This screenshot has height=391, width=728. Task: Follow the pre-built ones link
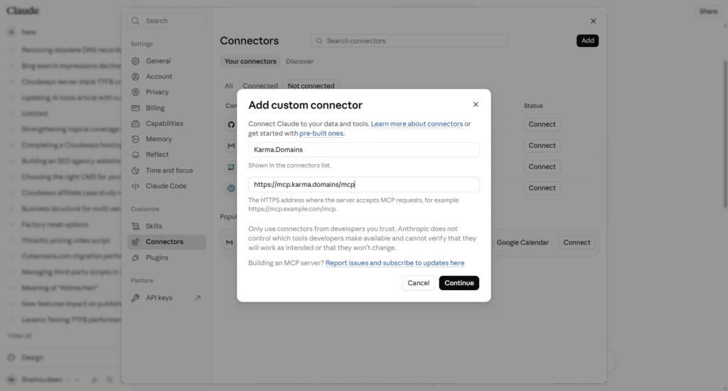[321, 133]
